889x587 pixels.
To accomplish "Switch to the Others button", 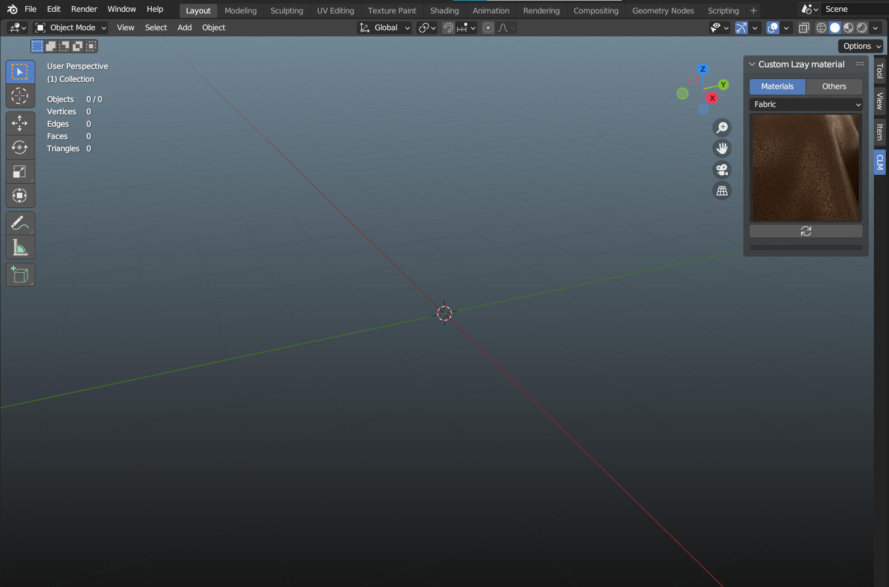I will (x=834, y=86).
